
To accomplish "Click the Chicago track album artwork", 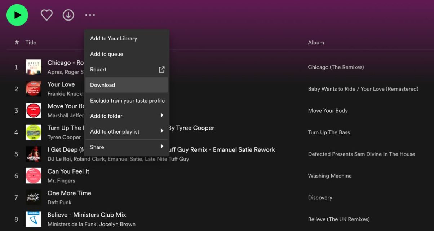I will (x=34, y=67).
